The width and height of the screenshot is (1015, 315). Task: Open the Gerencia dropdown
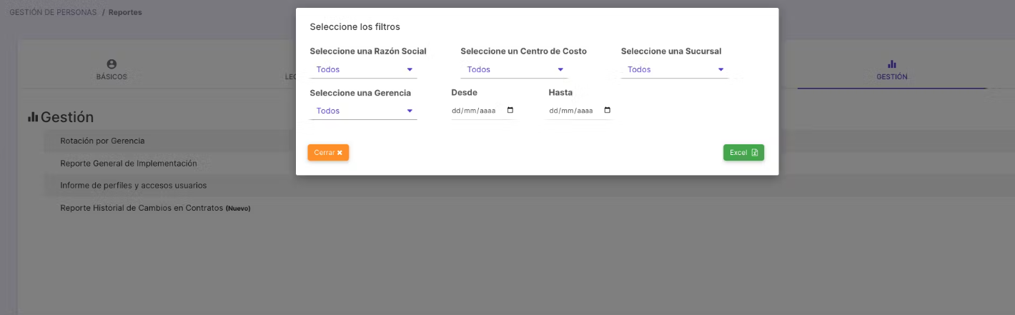coord(363,111)
